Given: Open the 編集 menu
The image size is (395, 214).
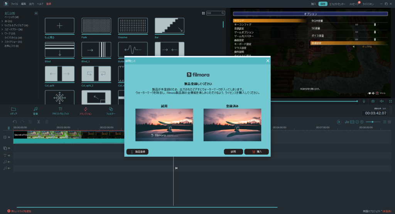Looking at the screenshot, I should 24,4.
